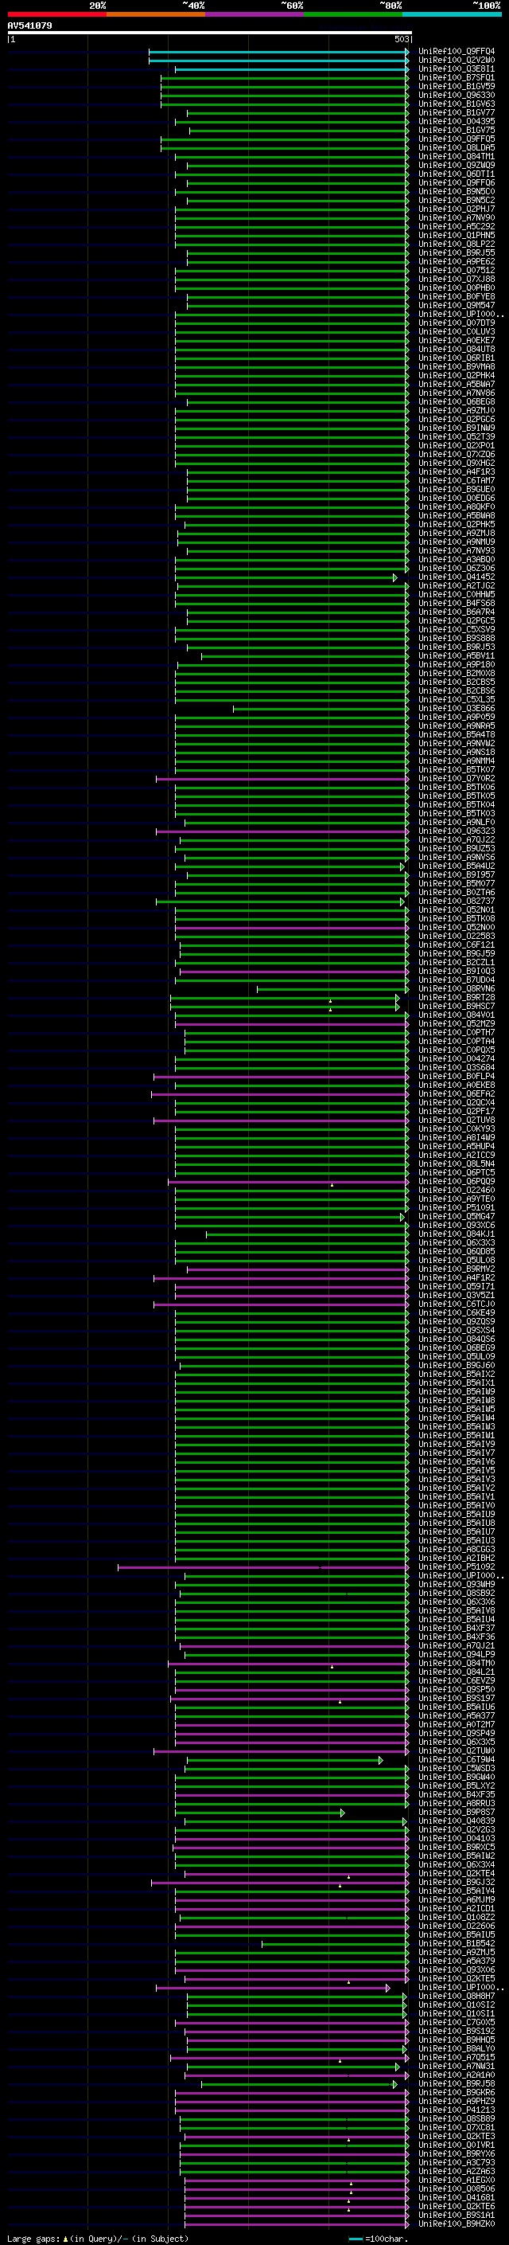Select the UniRef100_B9RMV2 label

(456, 1269)
